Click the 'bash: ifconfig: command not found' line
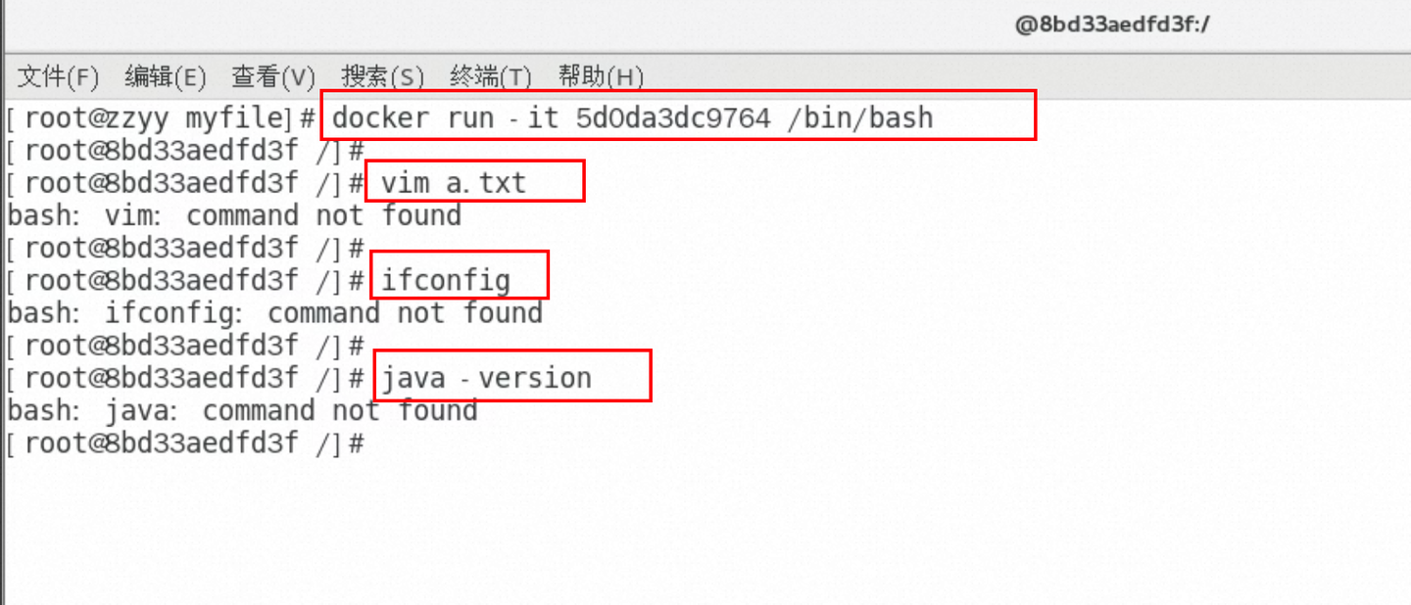The width and height of the screenshot is (1411, 605). [274, 313]
